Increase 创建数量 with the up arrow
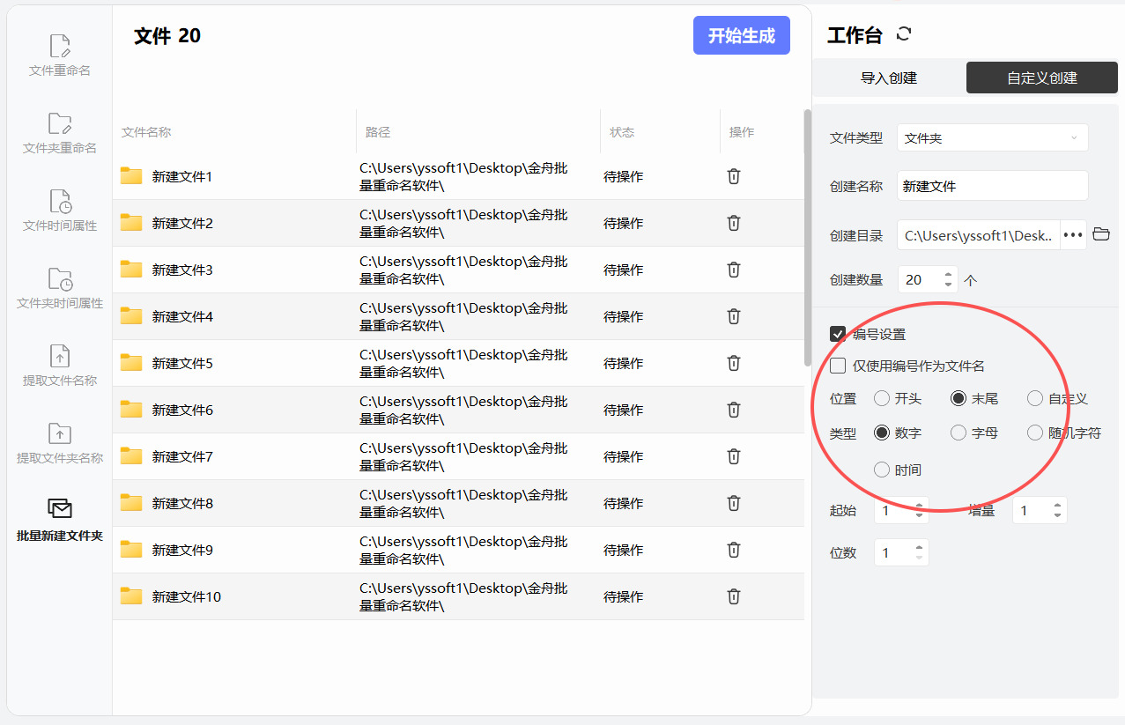This screenshot has height=725, width=1125. (948, 274)
